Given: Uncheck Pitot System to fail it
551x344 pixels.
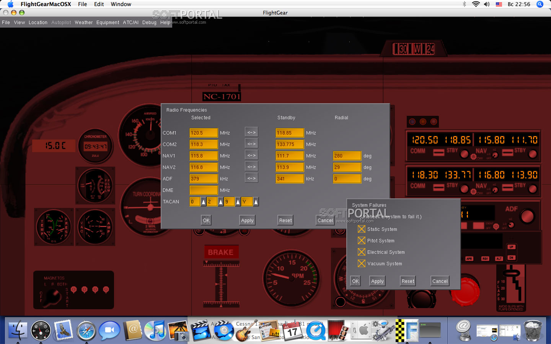Looking at the screenshot, I should 362,240.
